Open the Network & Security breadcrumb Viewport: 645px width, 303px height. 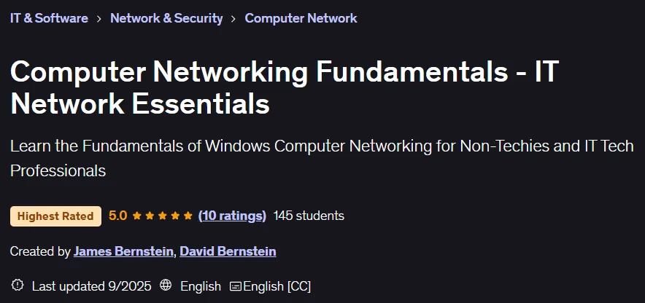click(166, 18)
